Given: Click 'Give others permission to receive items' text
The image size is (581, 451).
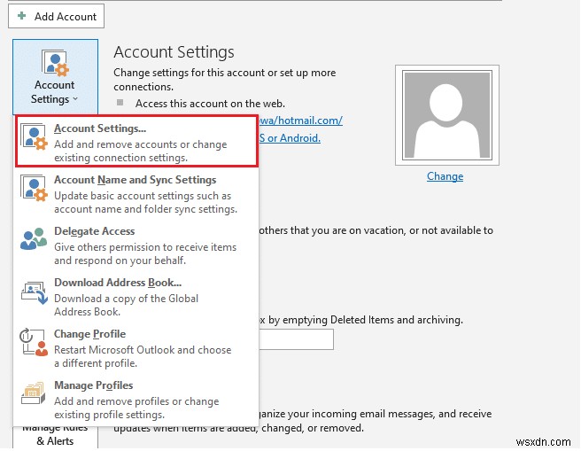Looking at the screenshot, I should point(145,247).
